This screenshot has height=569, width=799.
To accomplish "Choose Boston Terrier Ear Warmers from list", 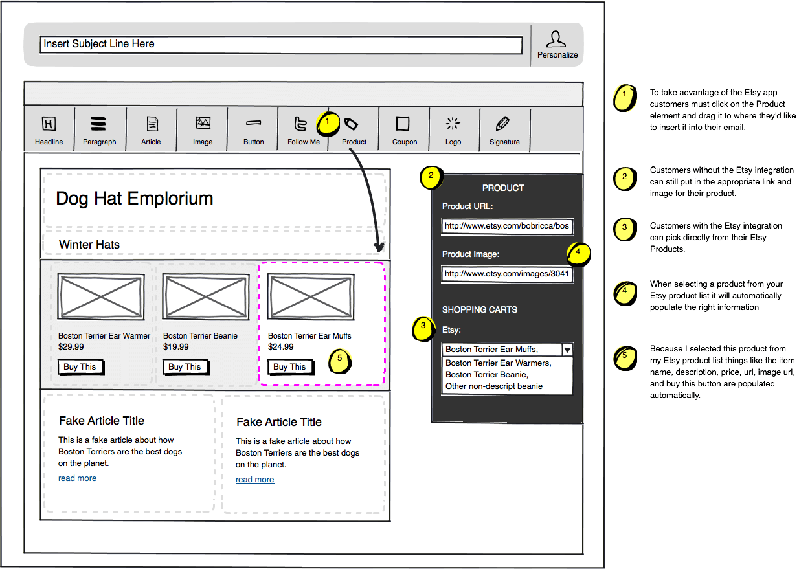I will [x=498, y=363].
